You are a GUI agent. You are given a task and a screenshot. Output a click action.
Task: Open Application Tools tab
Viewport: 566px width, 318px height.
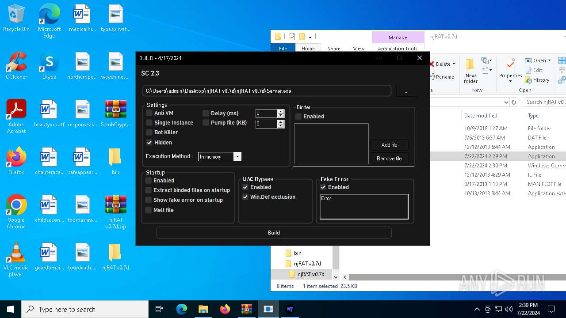tap(398, 49)
